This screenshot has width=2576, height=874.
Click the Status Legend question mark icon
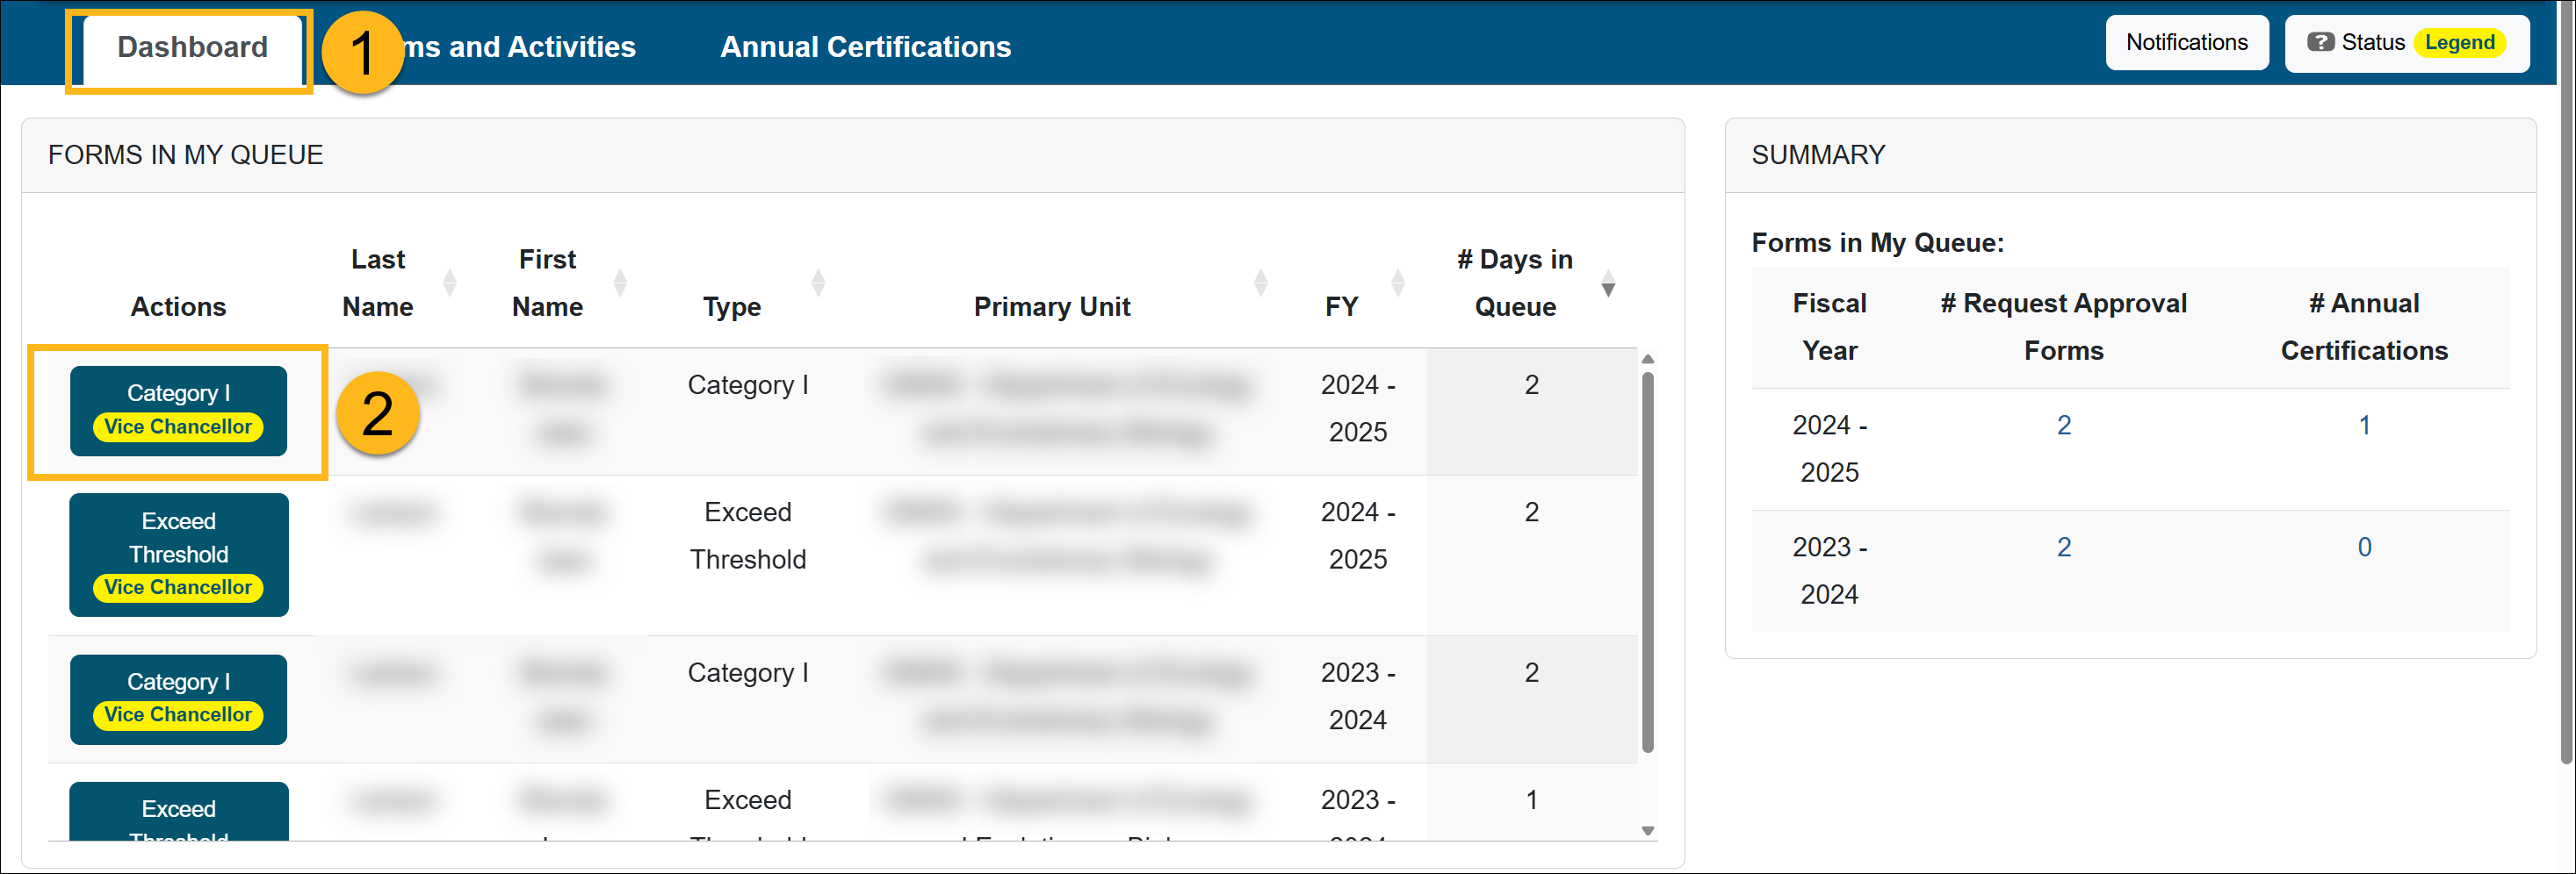[x=2320, y=43]
